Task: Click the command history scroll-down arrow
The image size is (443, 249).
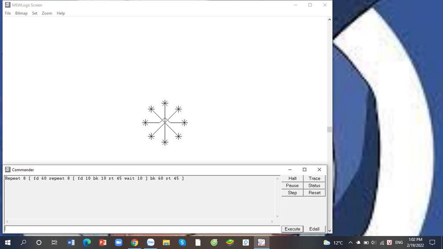Action: click(277, 216)
